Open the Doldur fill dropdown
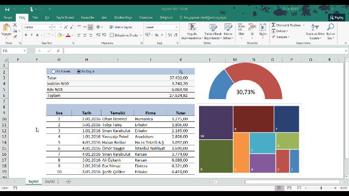 (280, 31)
